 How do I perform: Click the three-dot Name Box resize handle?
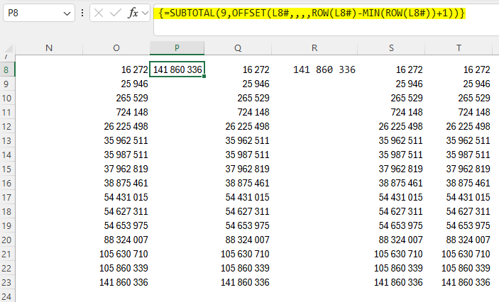point(83,13)
